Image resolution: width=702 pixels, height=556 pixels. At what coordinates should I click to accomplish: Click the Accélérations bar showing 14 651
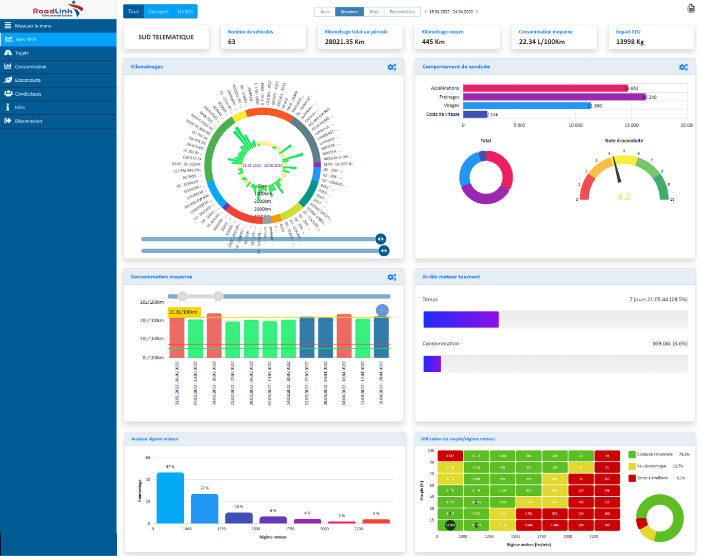(546, 88)
